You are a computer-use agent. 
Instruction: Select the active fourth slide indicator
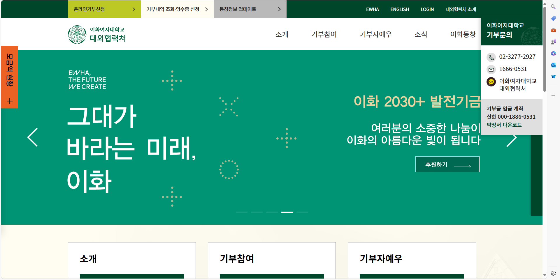[x=287, y=212]
